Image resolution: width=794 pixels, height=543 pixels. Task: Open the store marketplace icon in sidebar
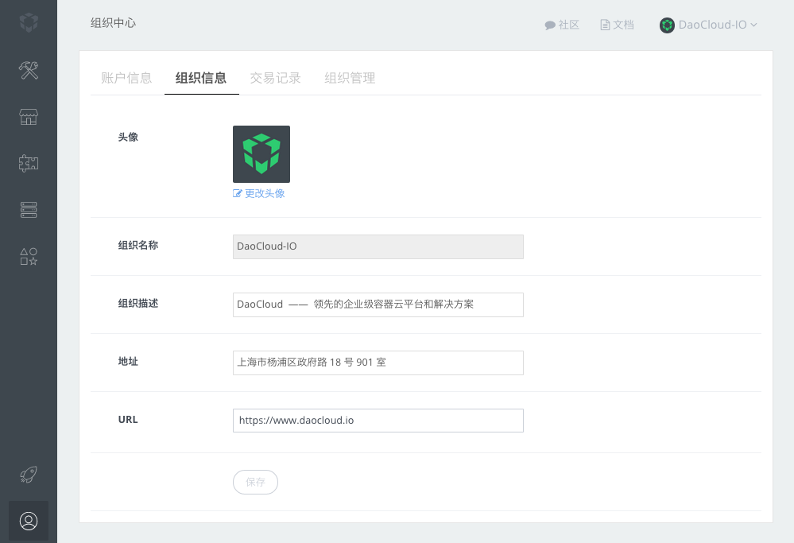[x=29, y=117]
